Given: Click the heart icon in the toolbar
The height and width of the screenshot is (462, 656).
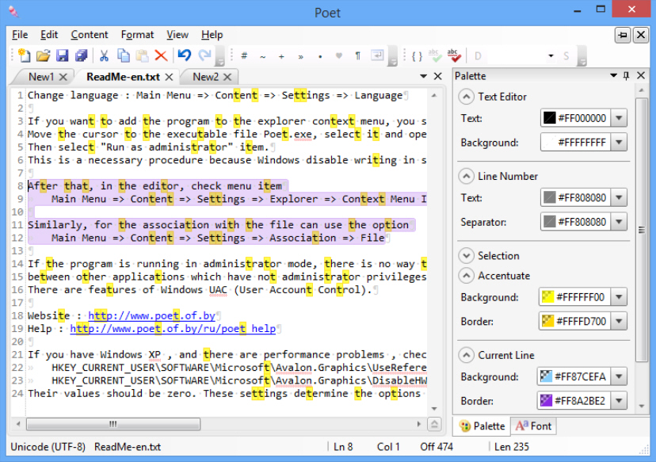Looking at the screenshot, I should (x=339, y=55).
